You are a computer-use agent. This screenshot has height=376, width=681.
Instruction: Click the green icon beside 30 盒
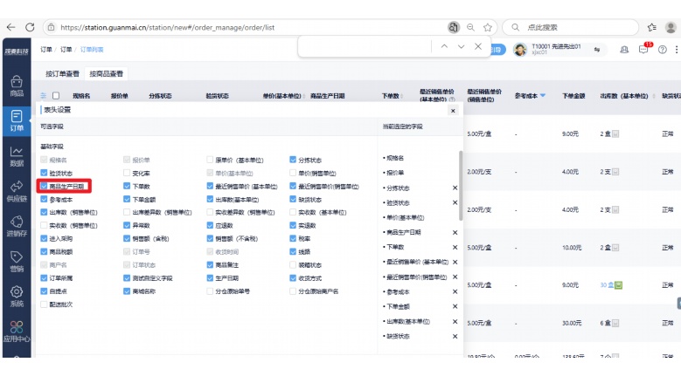(618, 285)
